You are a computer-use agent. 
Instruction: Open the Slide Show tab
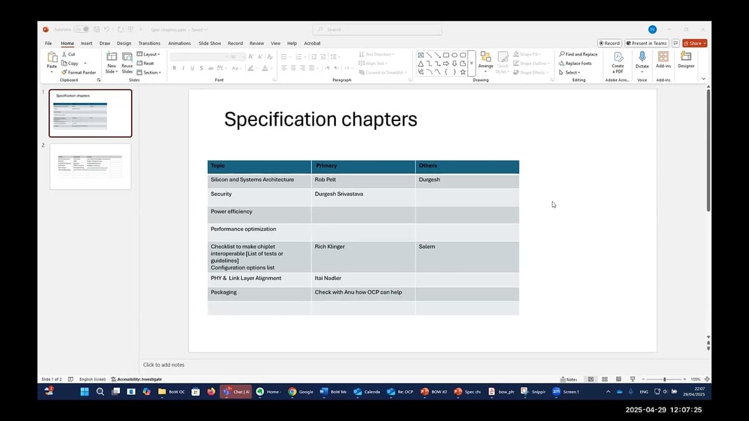pos(208,43)
